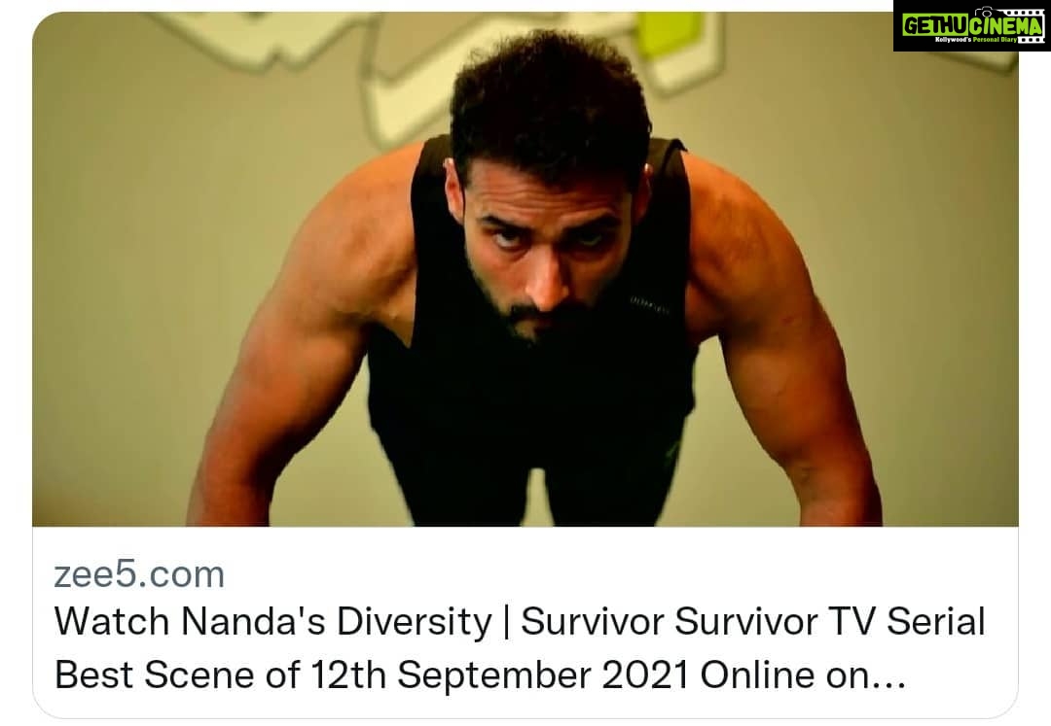This screenshot has height=726, width=1051.
Task: Click the camera icon in Gethu Cinema logo
Action: click(985, 13)
